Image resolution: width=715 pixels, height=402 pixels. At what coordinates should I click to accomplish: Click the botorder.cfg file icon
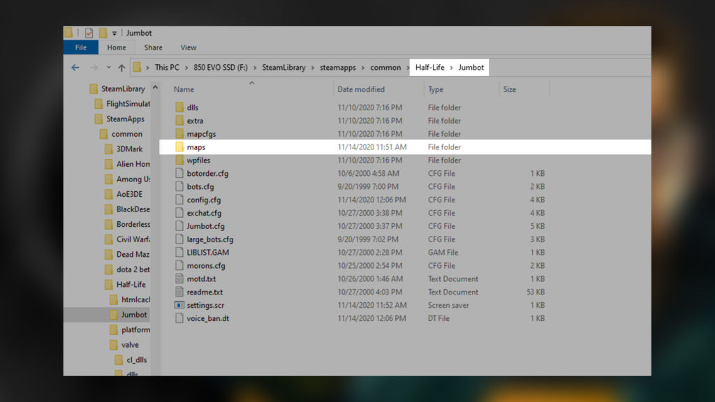point(179,174)
